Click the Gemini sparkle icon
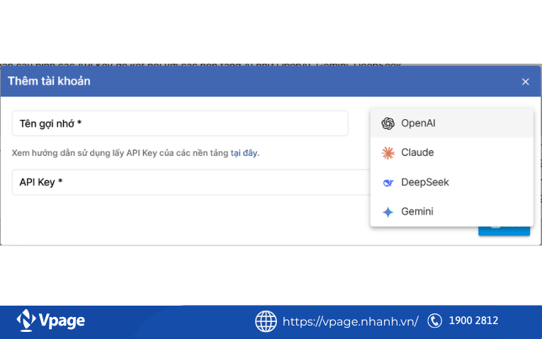Viewport: 542px width, 339px height. 388,212
